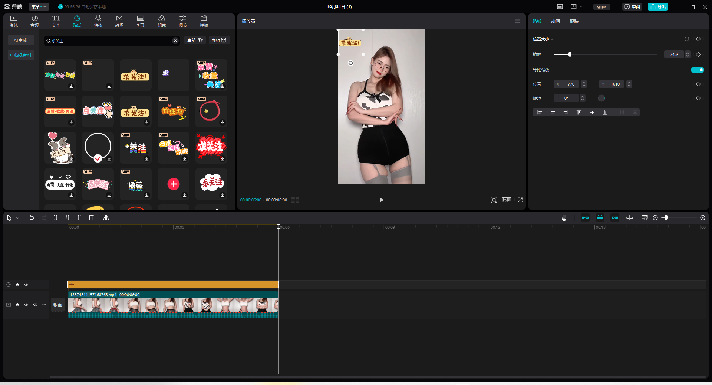Click the preview zoom-fit icon
Image resolution: width=712 pixels, height=385 pixels.
494,200
